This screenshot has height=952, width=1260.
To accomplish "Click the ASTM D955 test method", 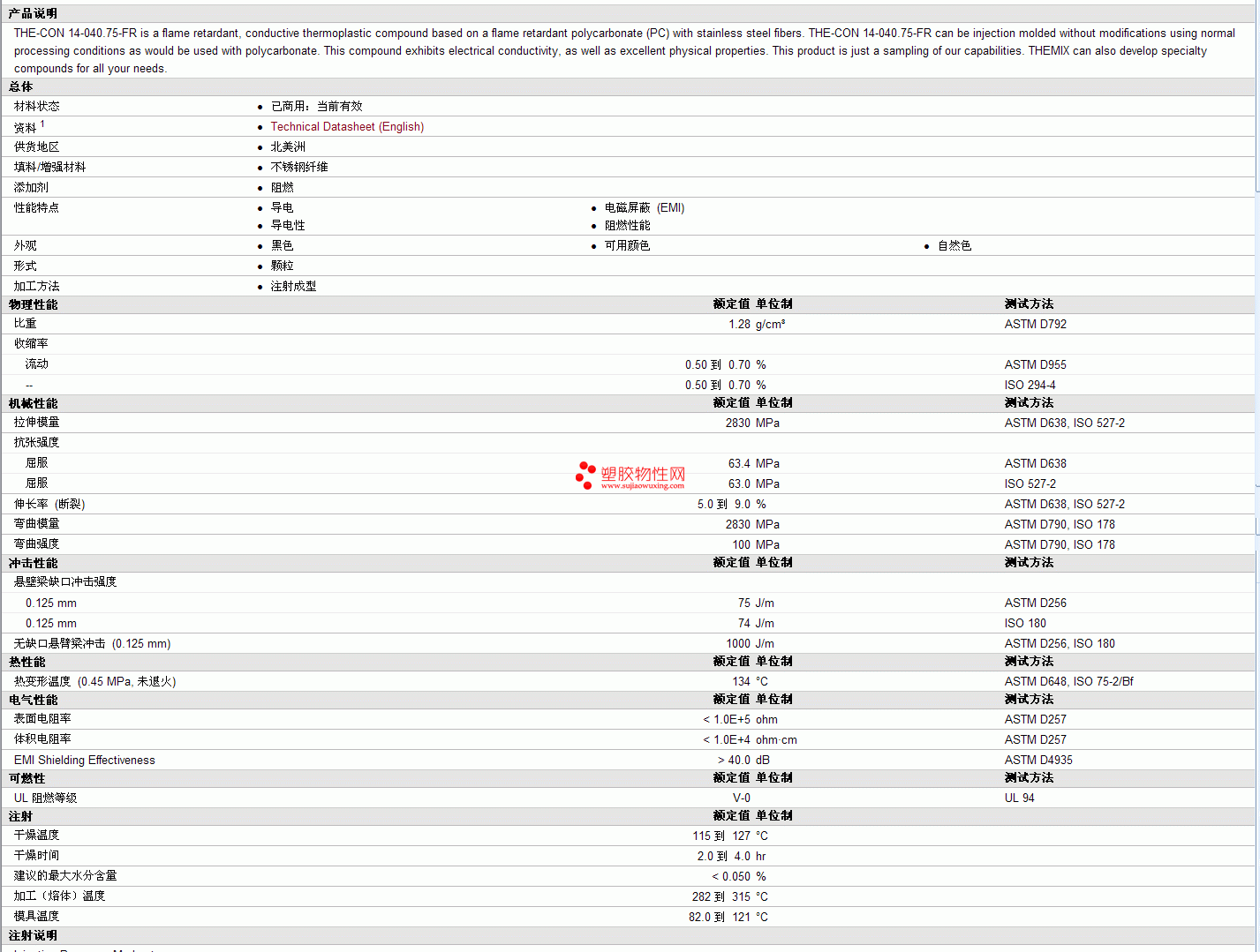I will click(1036, 364).
